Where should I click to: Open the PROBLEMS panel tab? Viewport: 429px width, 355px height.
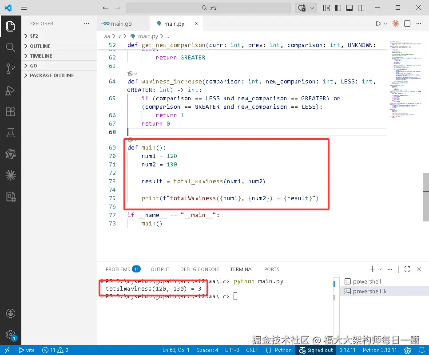[123, 269]
